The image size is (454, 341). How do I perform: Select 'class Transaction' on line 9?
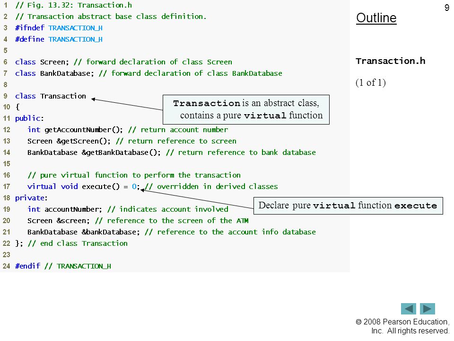(51, 96)
